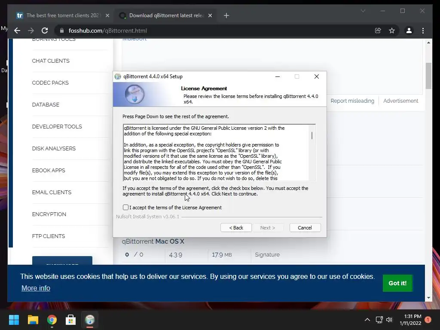Open the FTP CLIENTS category
The image size is (440, 330).
coord(49,236)
